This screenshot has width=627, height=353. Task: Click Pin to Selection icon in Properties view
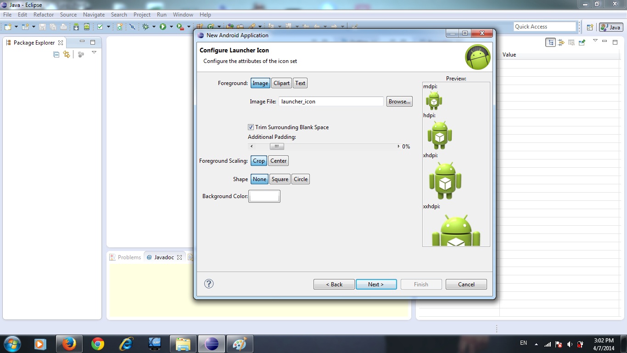click(x=582, y=42)
